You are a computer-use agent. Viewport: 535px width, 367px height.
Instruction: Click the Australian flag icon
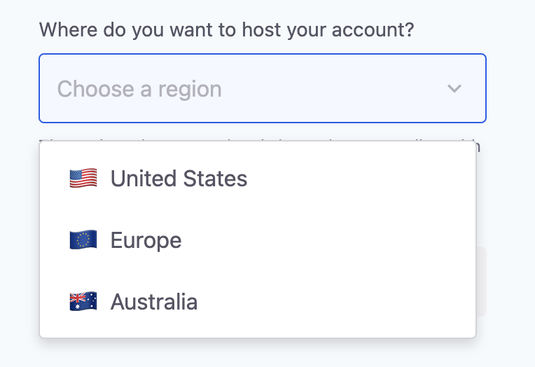83,302
